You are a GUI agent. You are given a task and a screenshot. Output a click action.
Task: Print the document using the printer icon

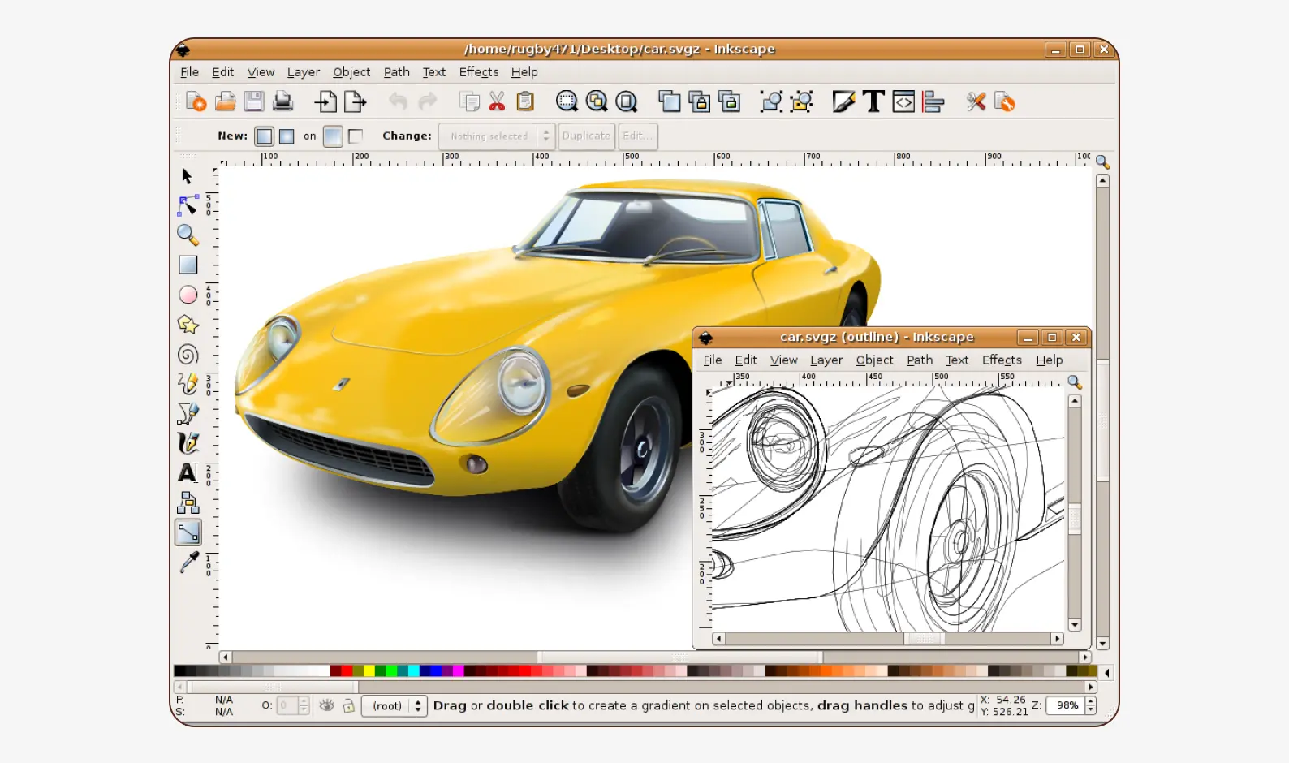pyautogui.click(x=282, y=101)
